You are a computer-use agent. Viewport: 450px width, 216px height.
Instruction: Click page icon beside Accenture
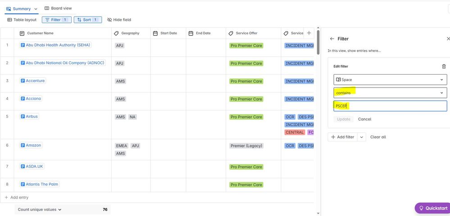(x=23, y=81)
